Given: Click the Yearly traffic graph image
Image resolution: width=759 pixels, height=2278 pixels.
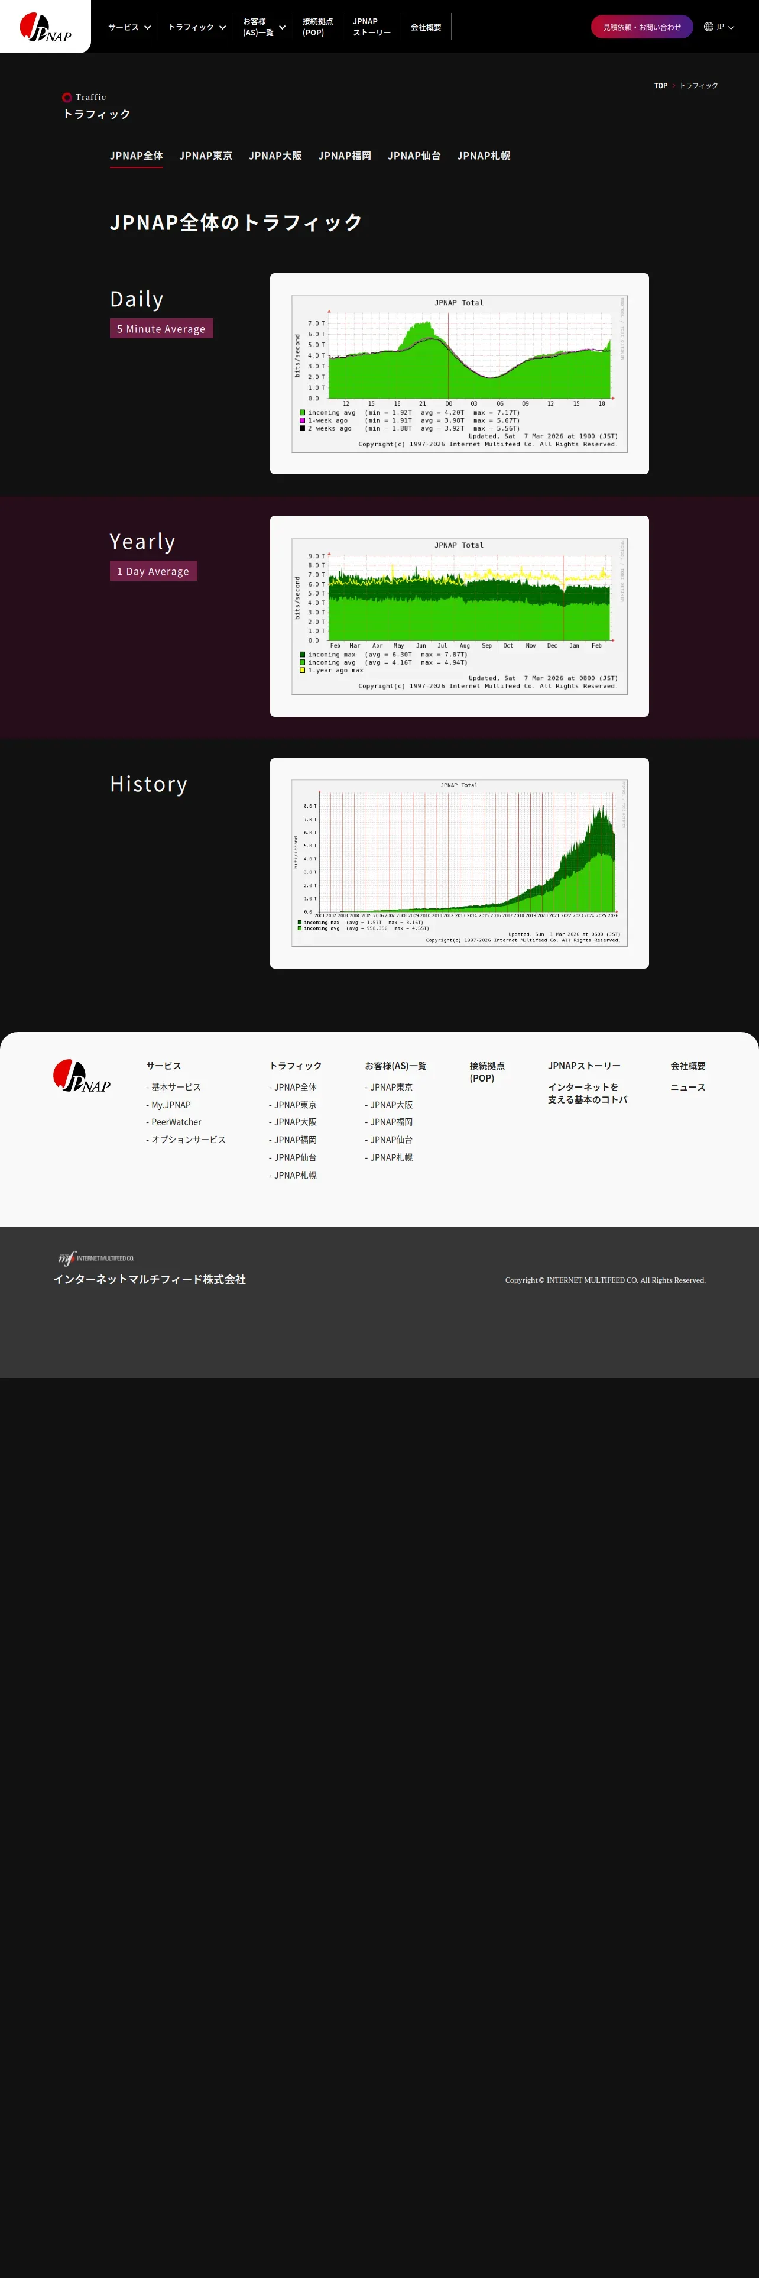Looking at the screenshot, I should pyautogui.click(x=459, y=616).
